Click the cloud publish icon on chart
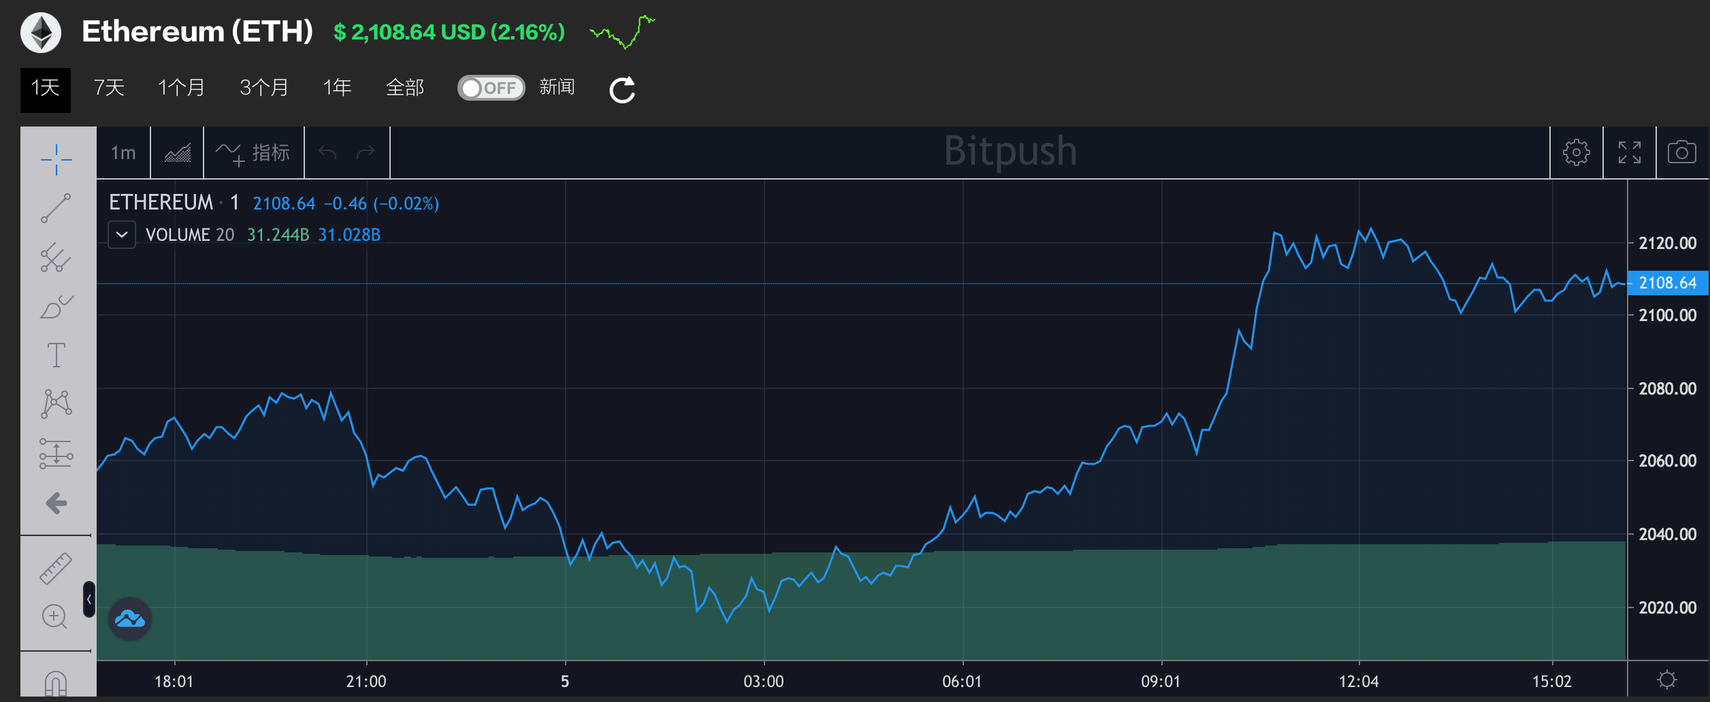 click(x=130, y=619)
